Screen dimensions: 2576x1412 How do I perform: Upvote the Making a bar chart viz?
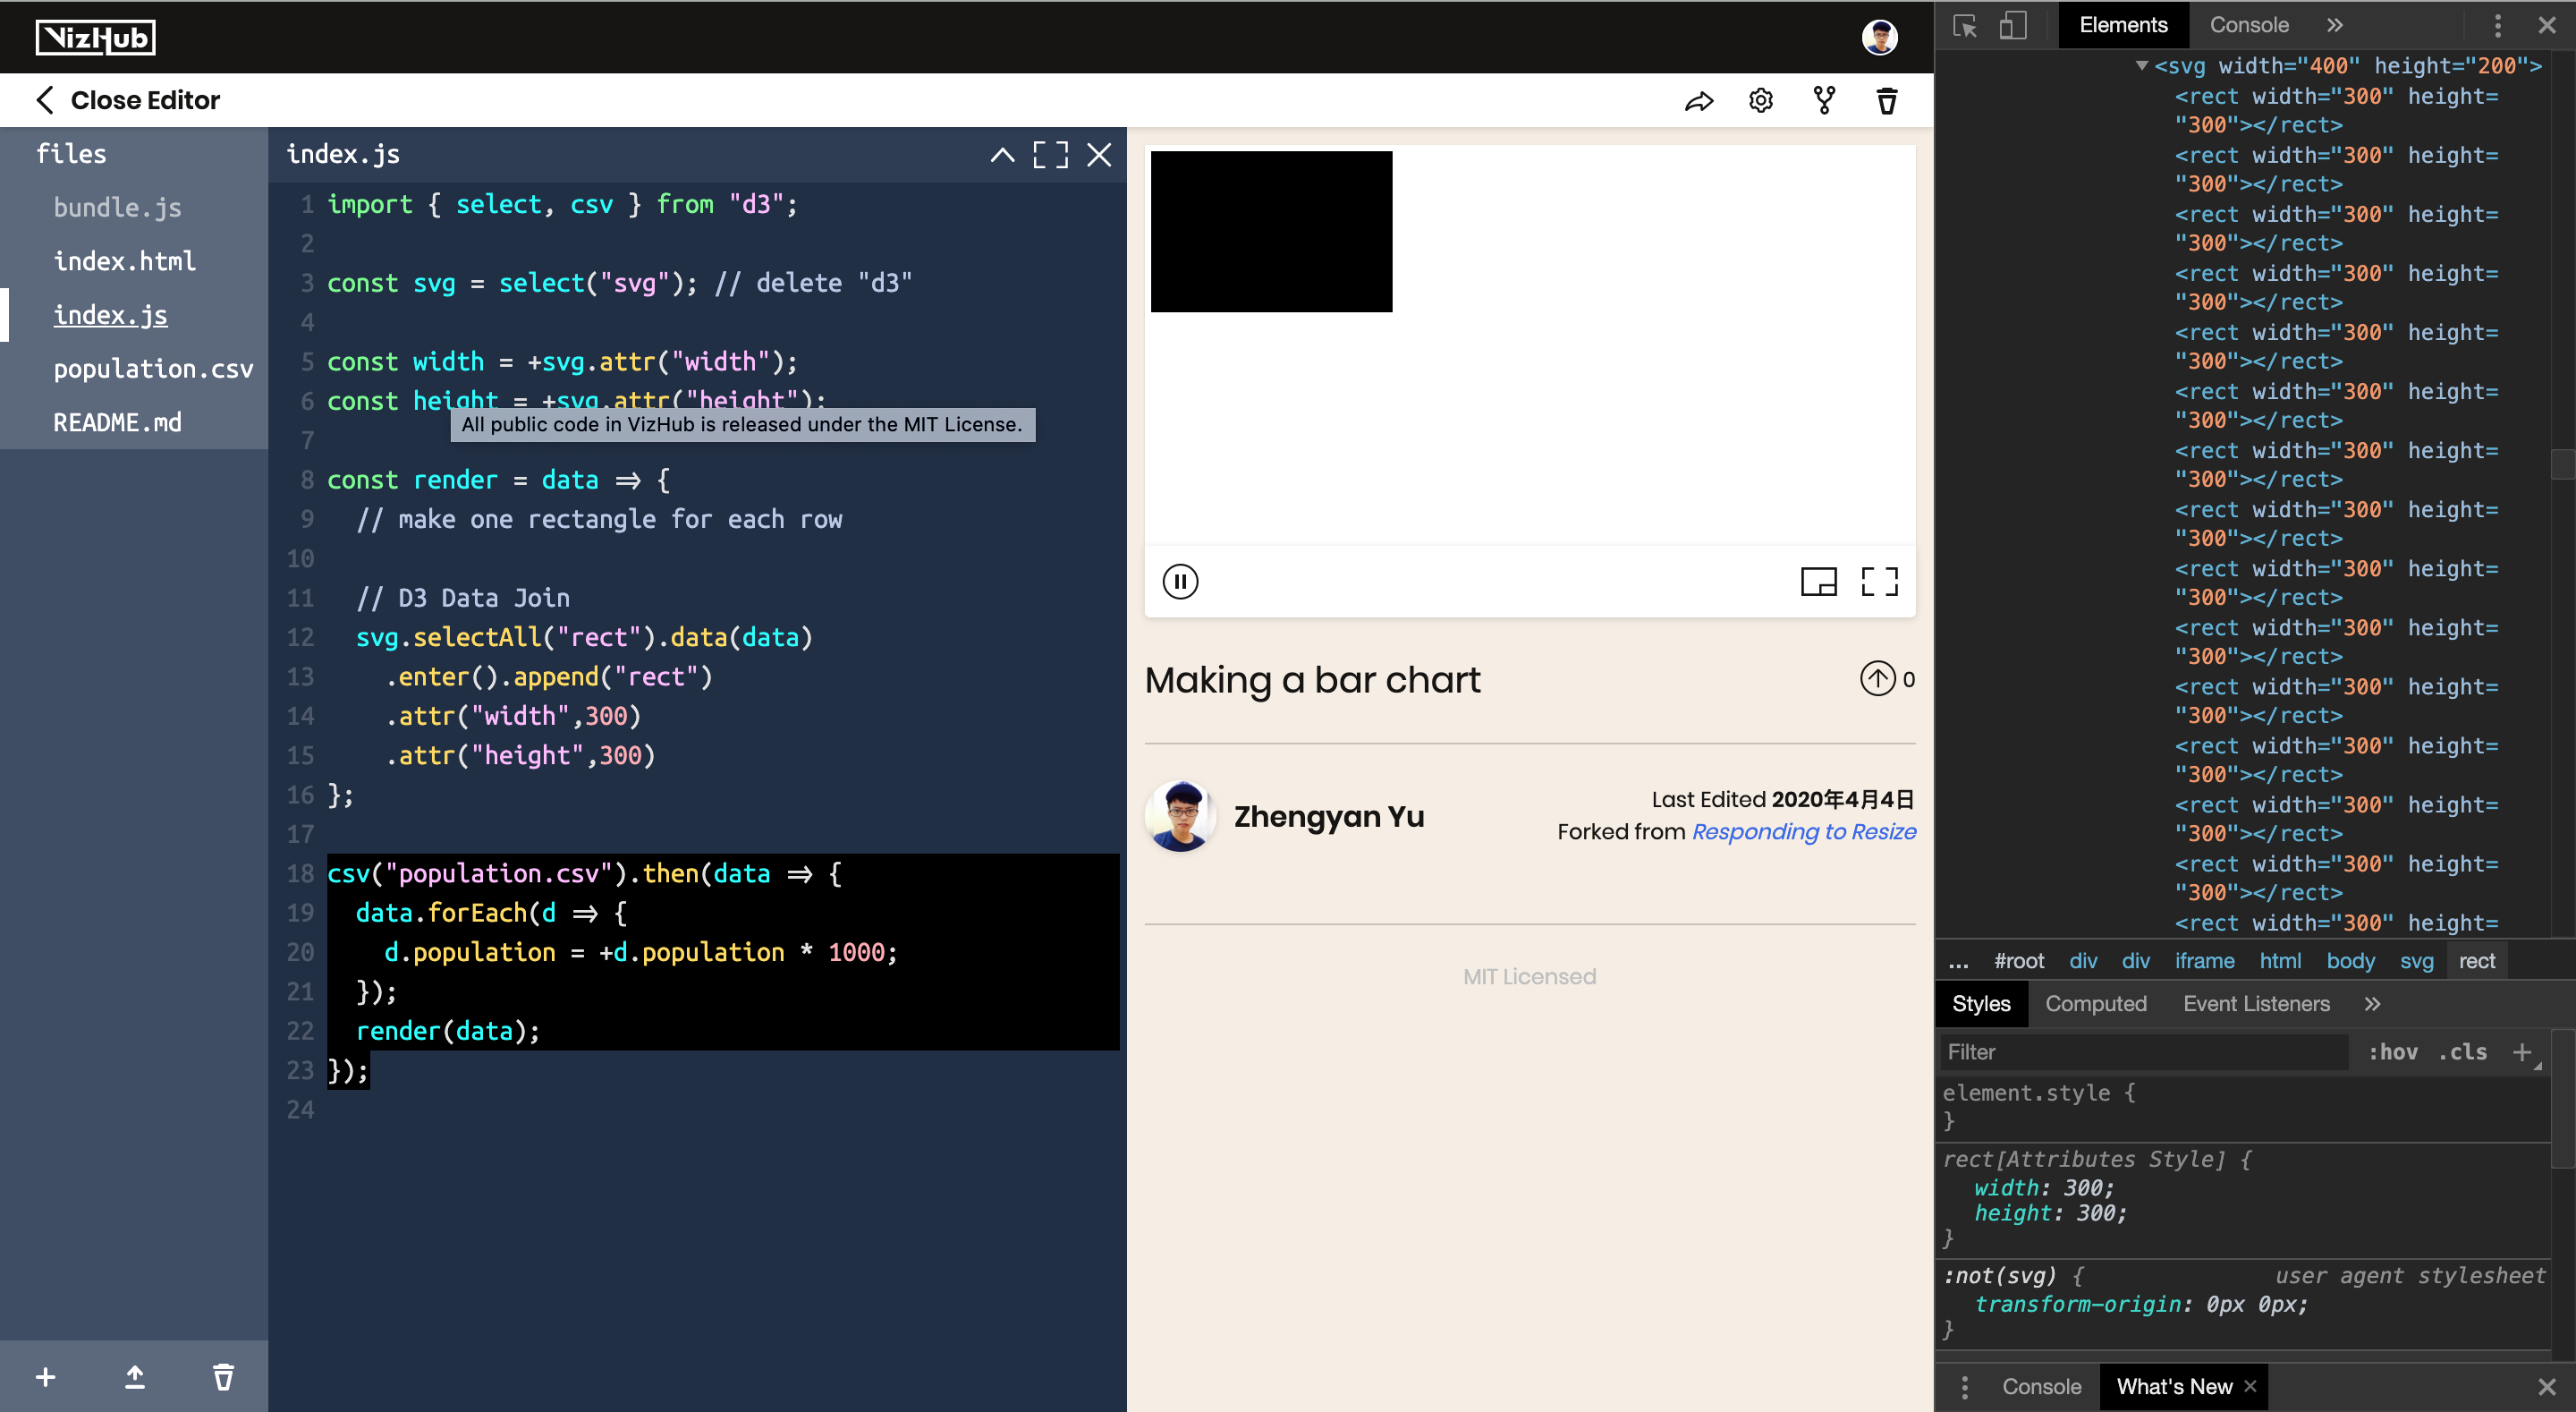click(1877, 678)
